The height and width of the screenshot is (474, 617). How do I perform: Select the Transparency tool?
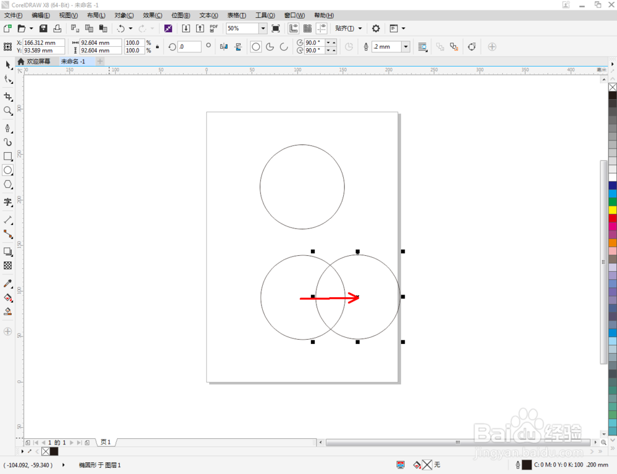8,266
